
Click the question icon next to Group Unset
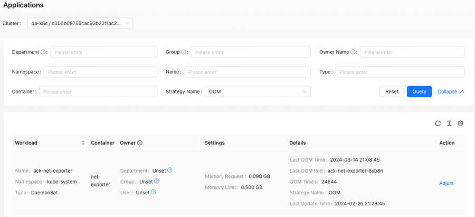tap(157, 181)
